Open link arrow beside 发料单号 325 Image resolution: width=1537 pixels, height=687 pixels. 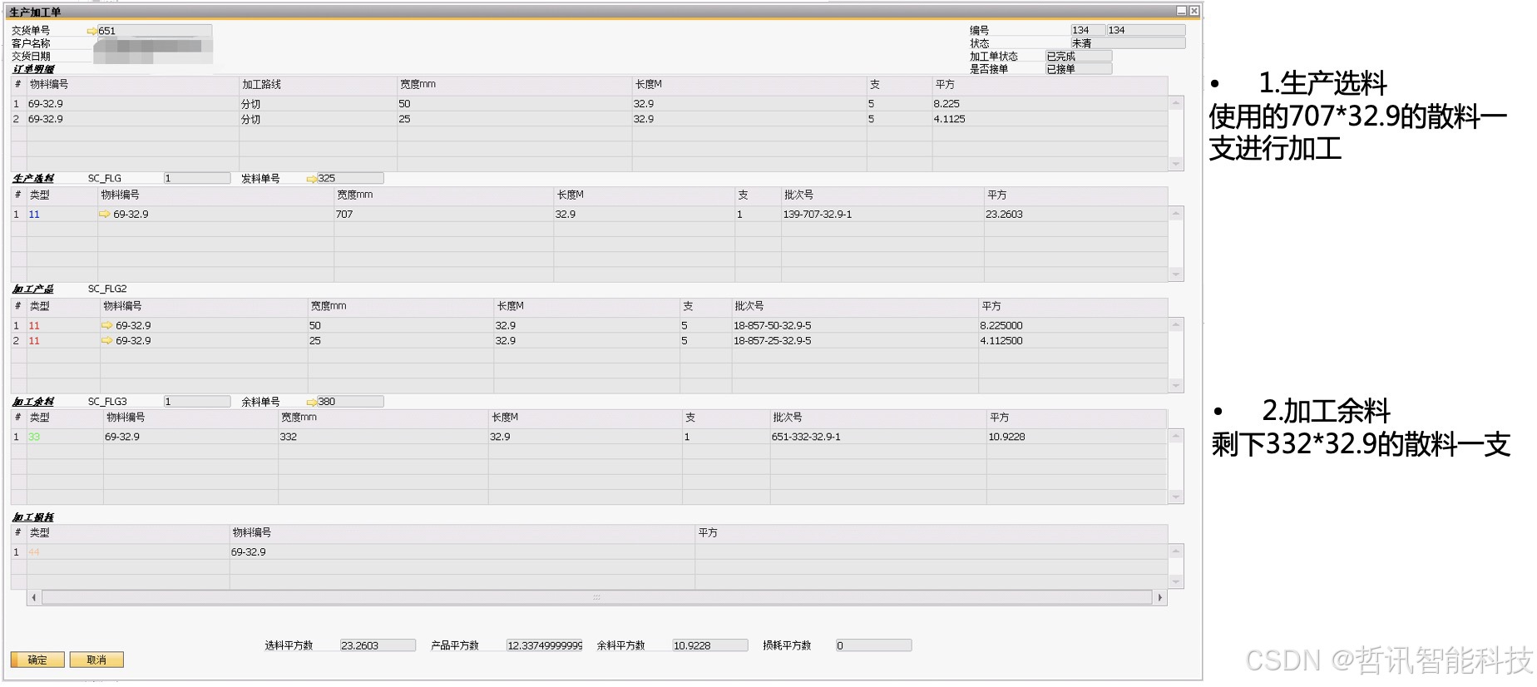311,179
